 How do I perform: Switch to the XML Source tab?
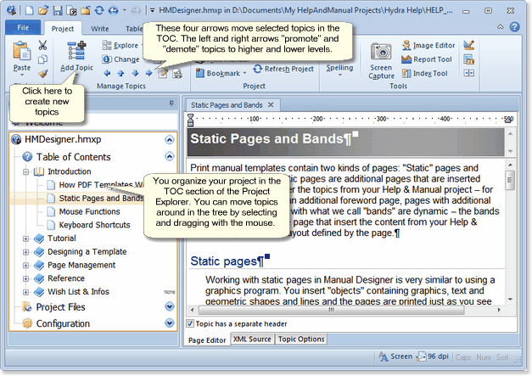pyautogui.click(x=252, y=339)
